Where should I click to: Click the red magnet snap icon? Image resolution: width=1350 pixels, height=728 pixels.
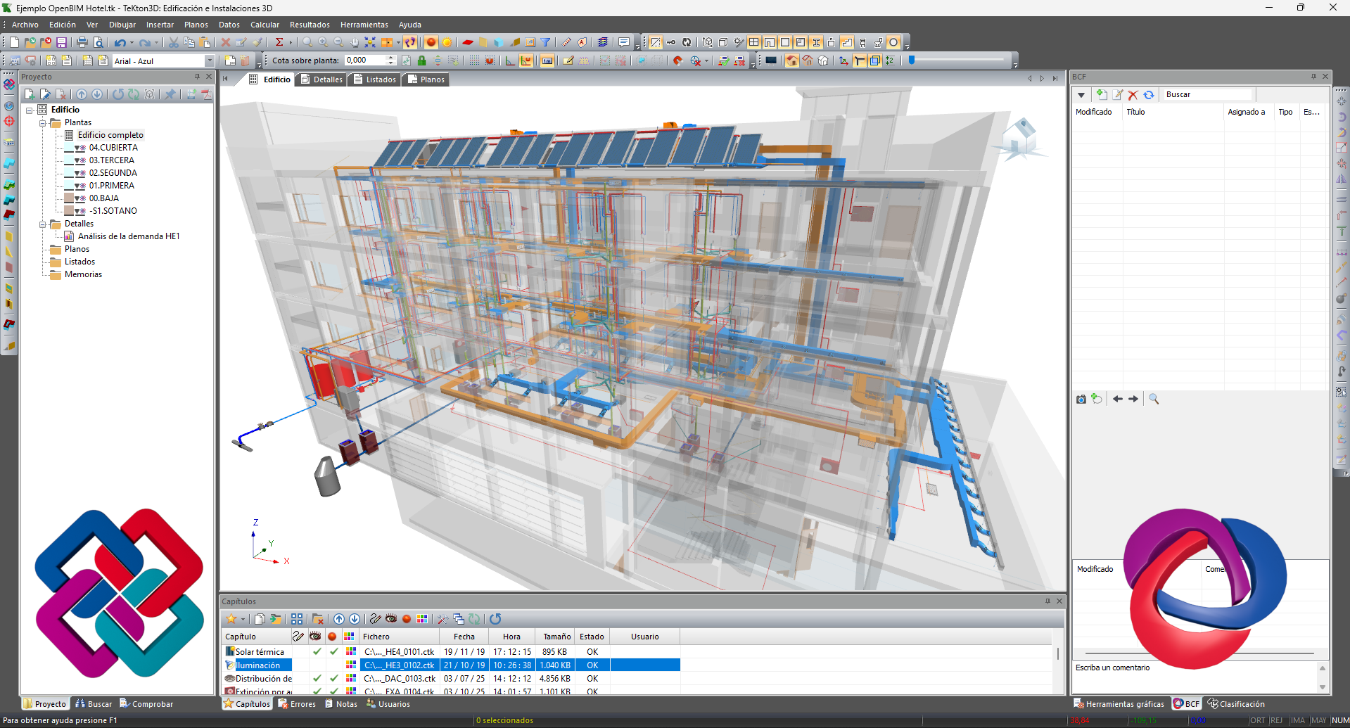tap(677, 60)
